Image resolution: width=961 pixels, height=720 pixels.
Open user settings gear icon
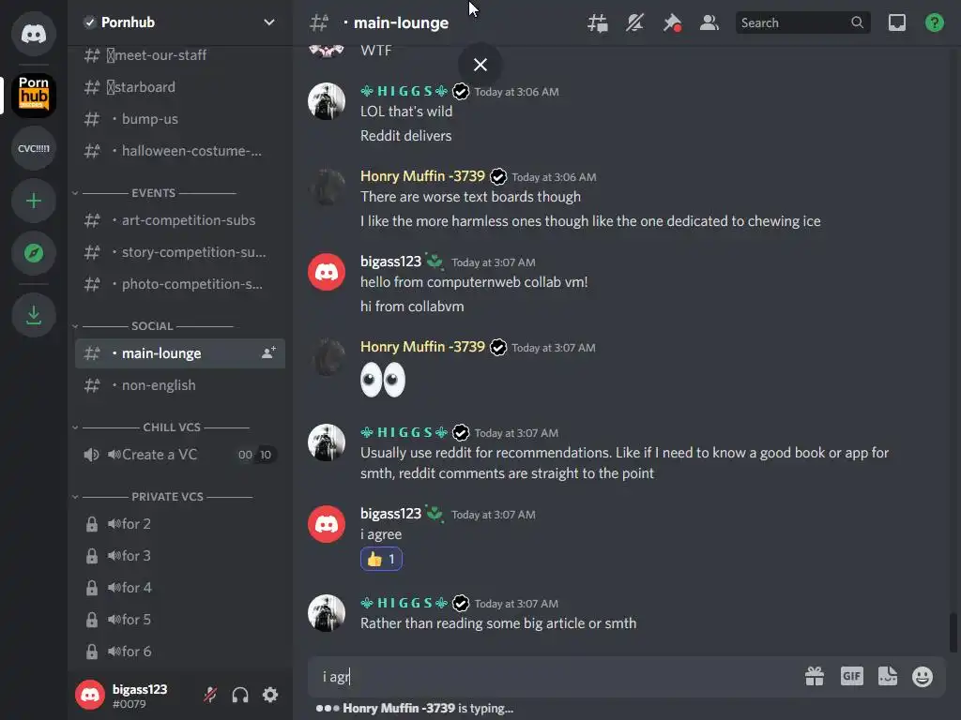point(270,695)
